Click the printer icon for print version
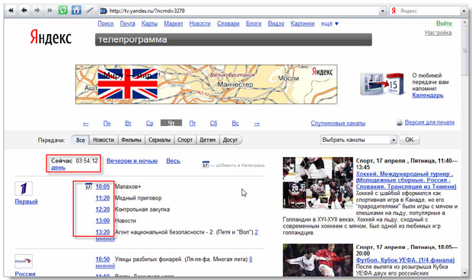This screenshot has height=280, width=472. point(399,122)
